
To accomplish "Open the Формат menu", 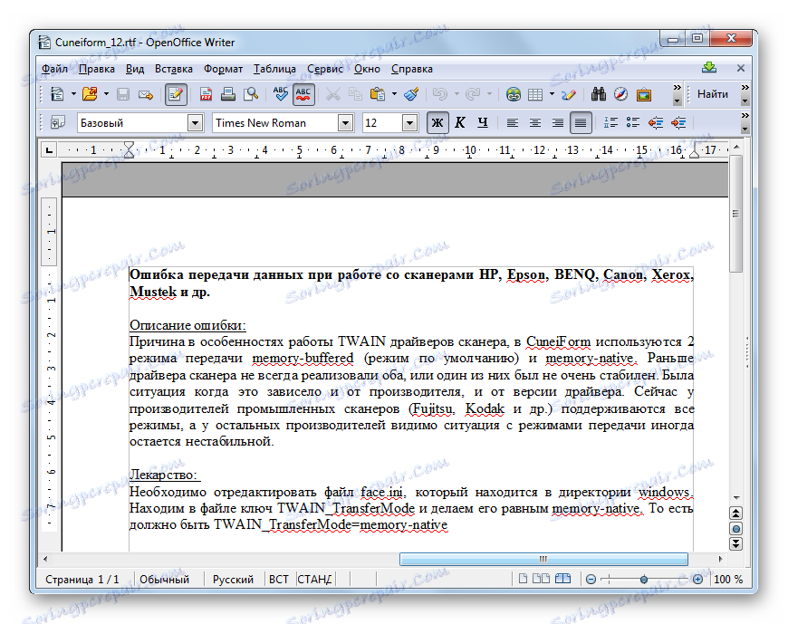I will coord(223,69).
